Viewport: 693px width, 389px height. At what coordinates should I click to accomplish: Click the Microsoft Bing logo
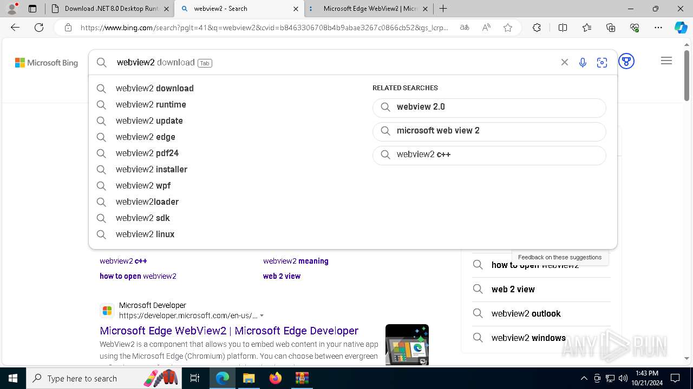tap(47, 63)
